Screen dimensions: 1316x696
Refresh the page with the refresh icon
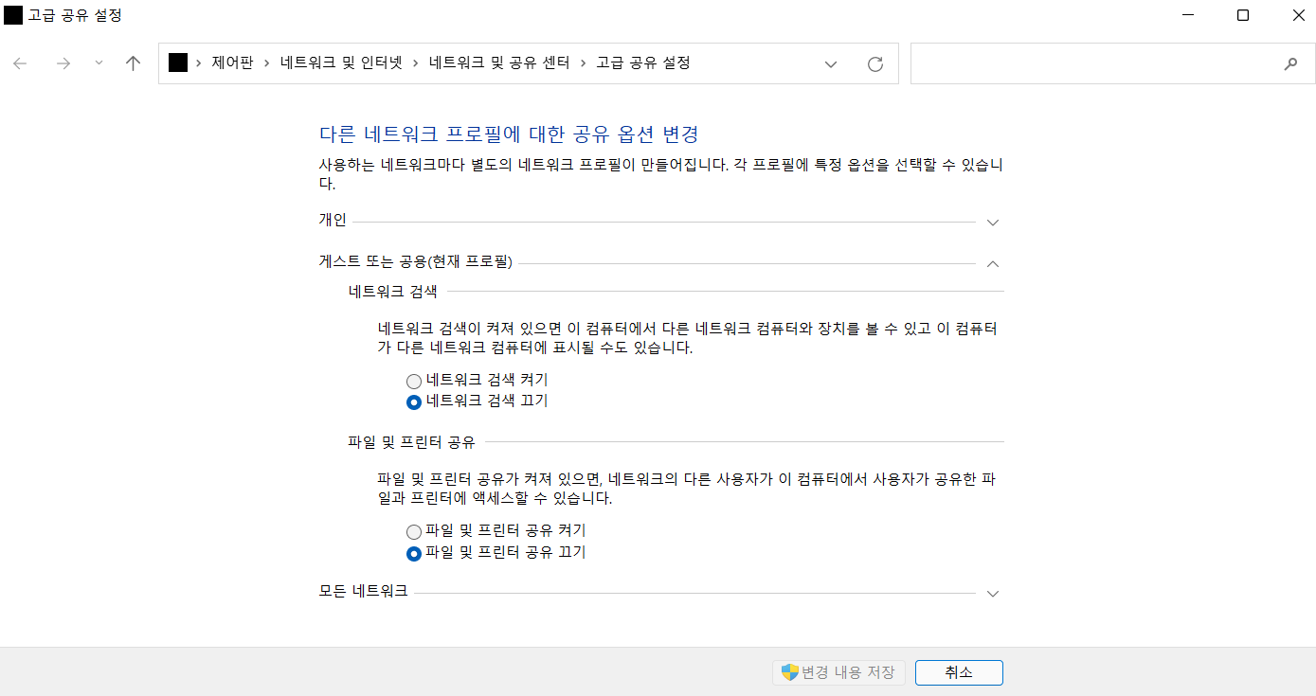point(874,63)
